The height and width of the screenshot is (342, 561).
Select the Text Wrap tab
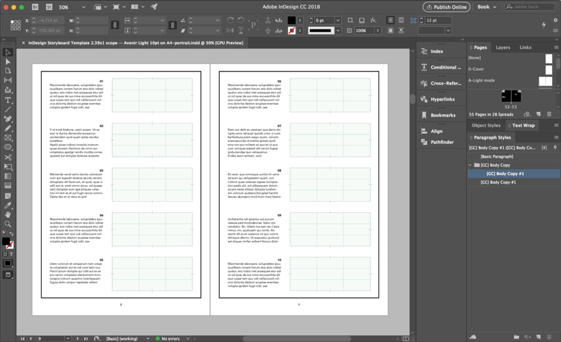coord(521,125)
